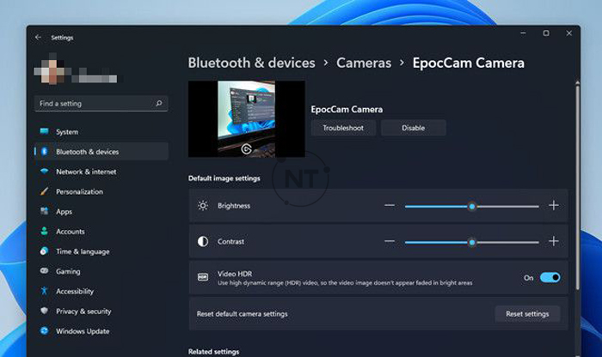The image size is (602, 357).
Task: Click the Find a setting search box
Action: (x=101, y=104)
